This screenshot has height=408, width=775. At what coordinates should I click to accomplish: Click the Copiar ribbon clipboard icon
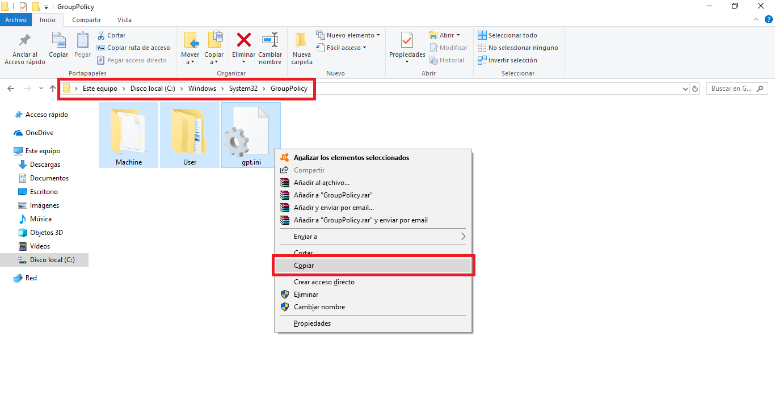58,40
